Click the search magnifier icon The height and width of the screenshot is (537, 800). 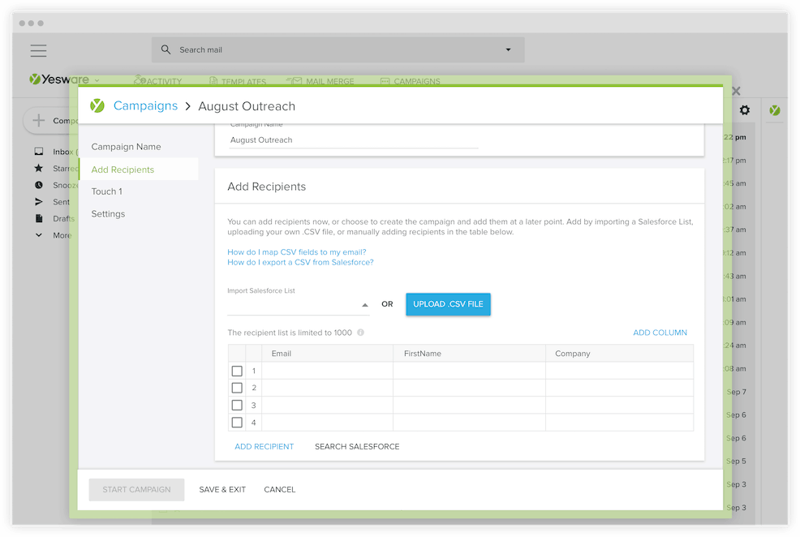[x=166, y=49]
